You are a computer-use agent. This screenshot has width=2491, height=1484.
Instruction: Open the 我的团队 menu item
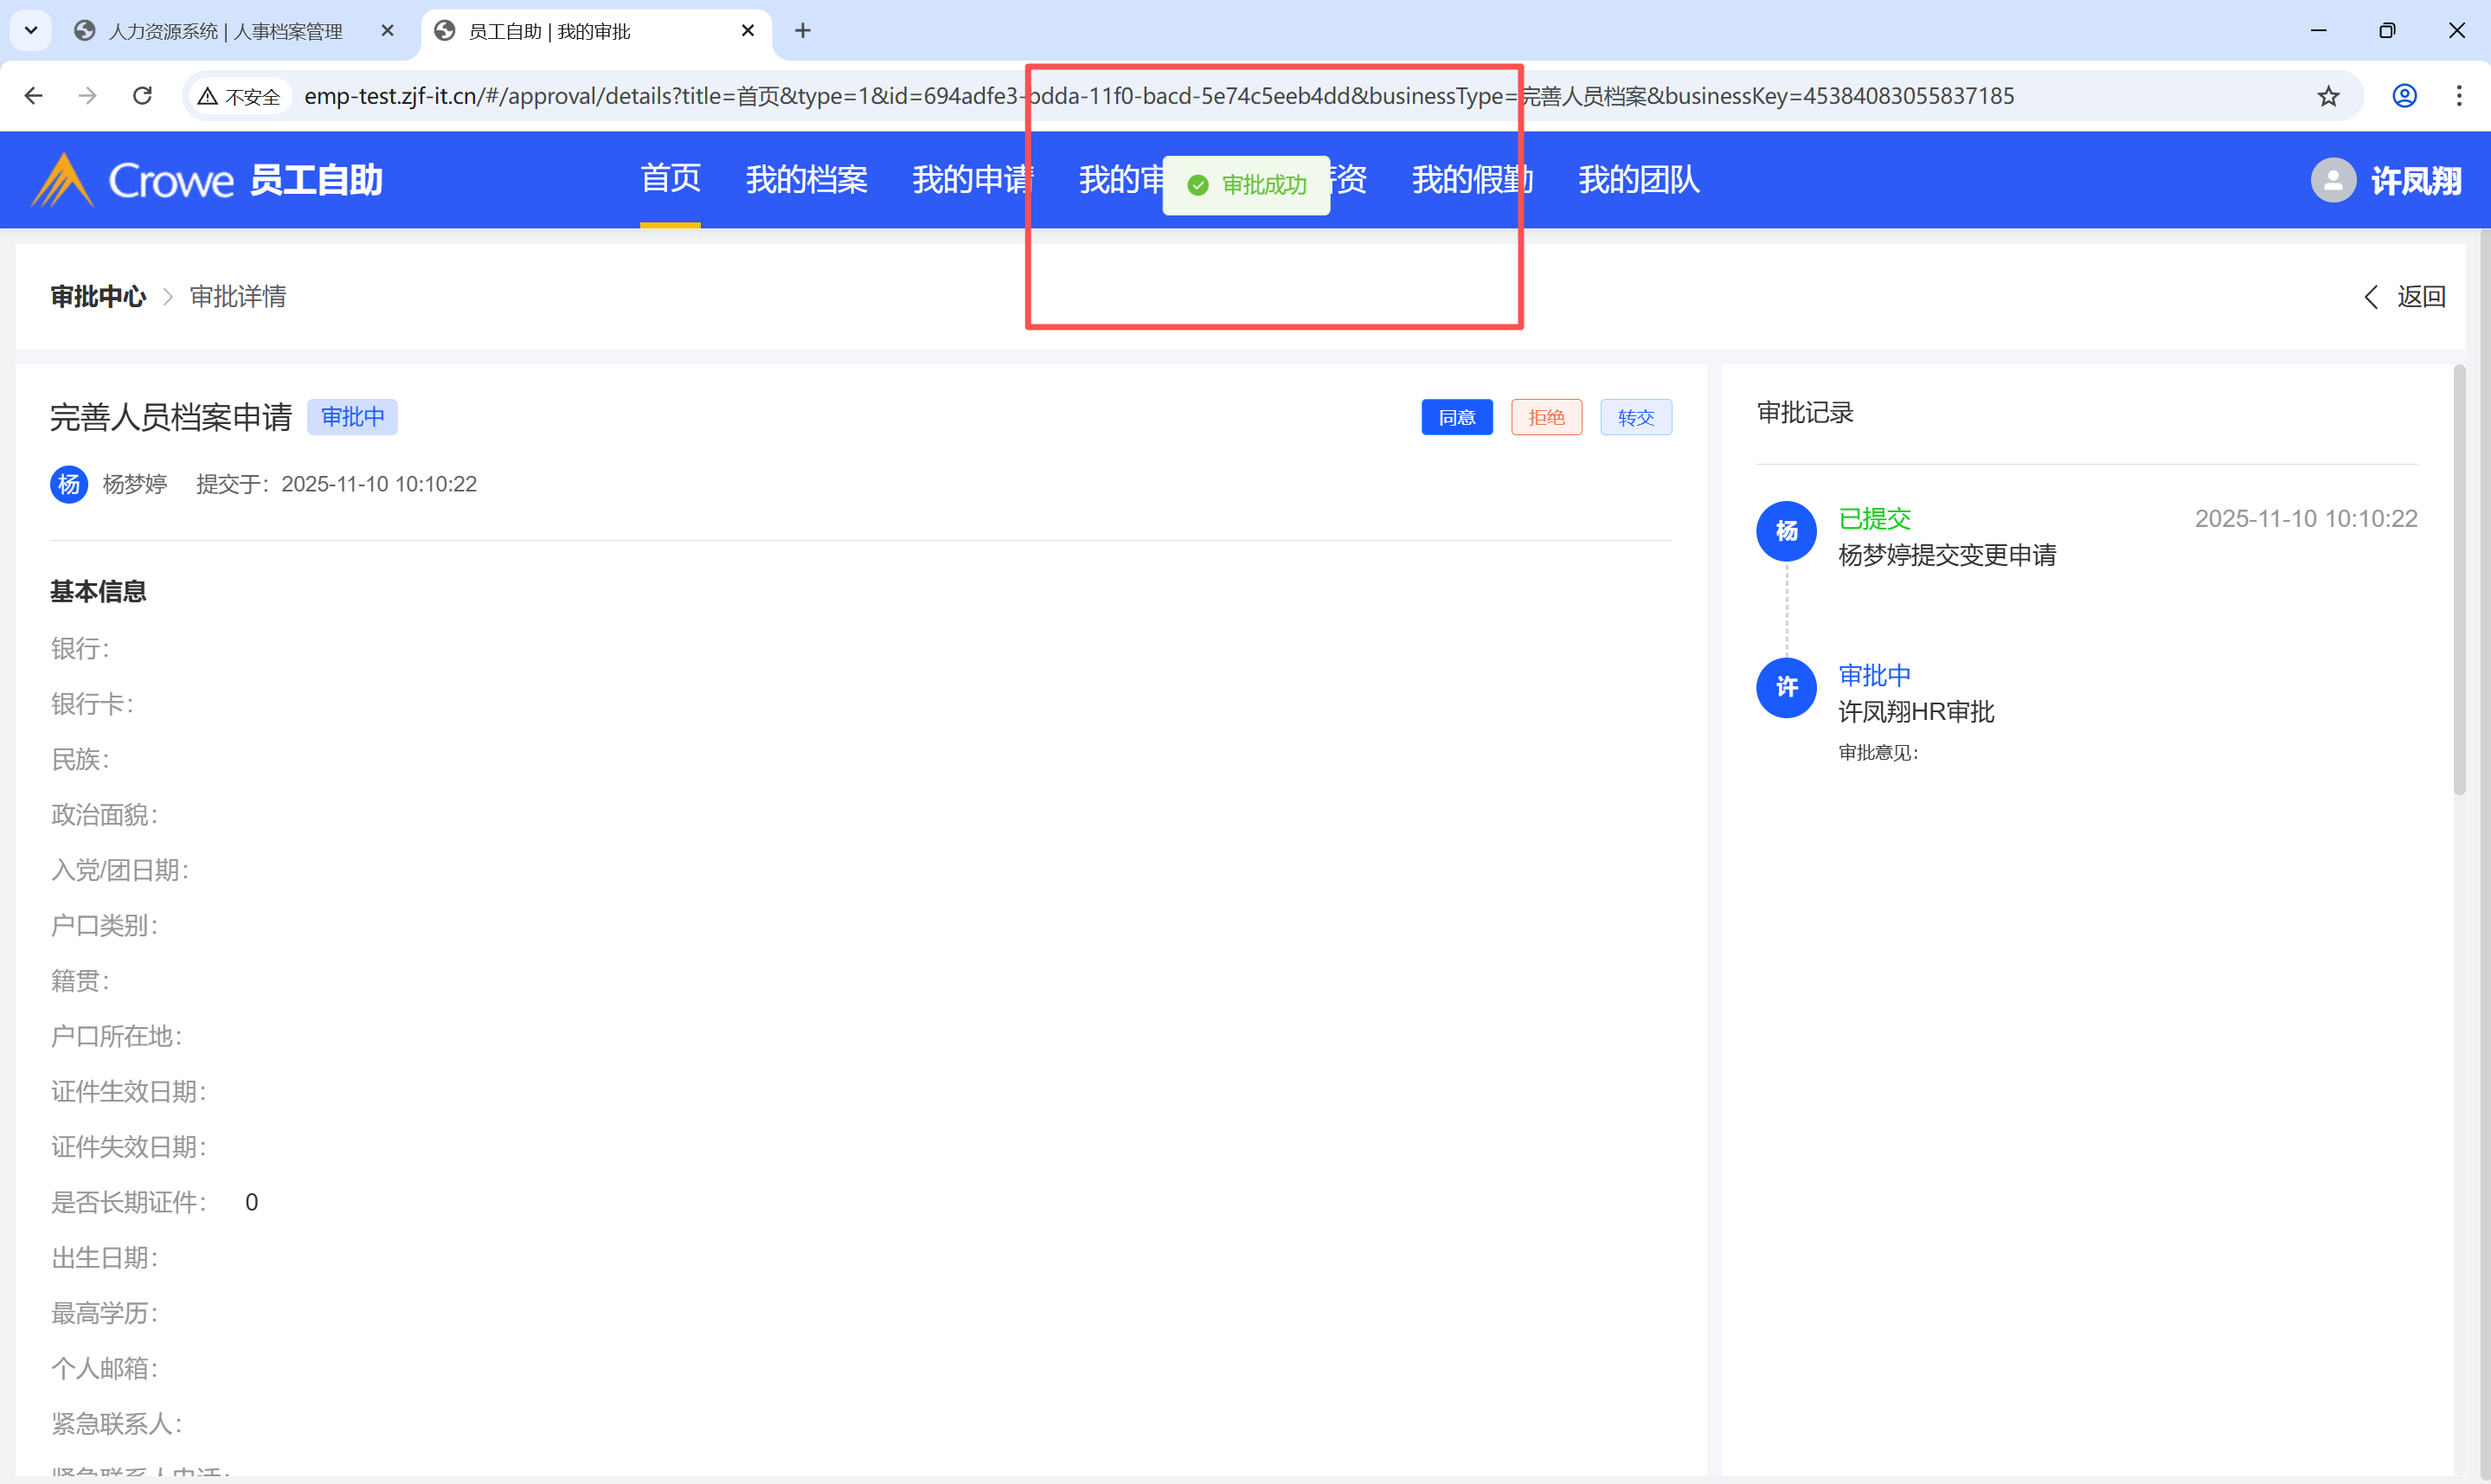point(1639,180)
